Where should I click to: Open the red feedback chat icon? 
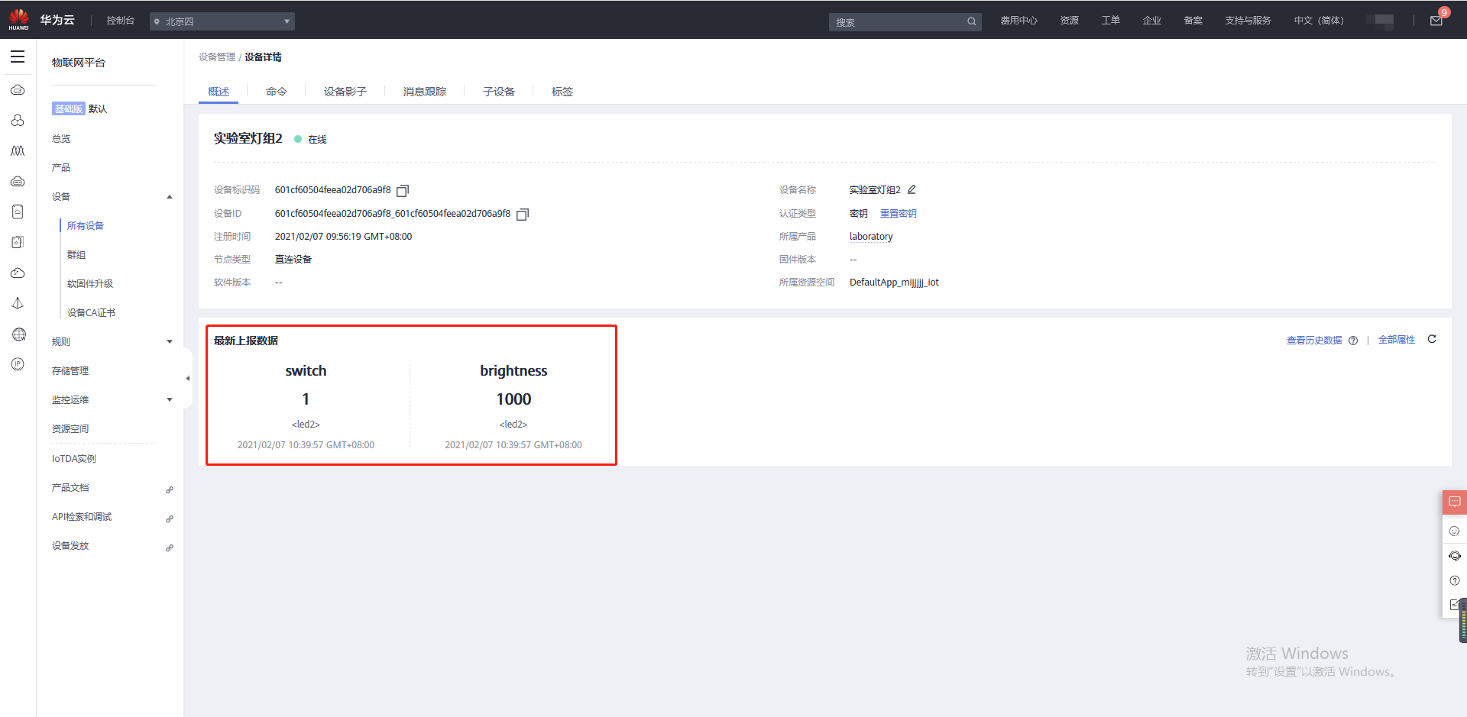tap(1455, 502)
